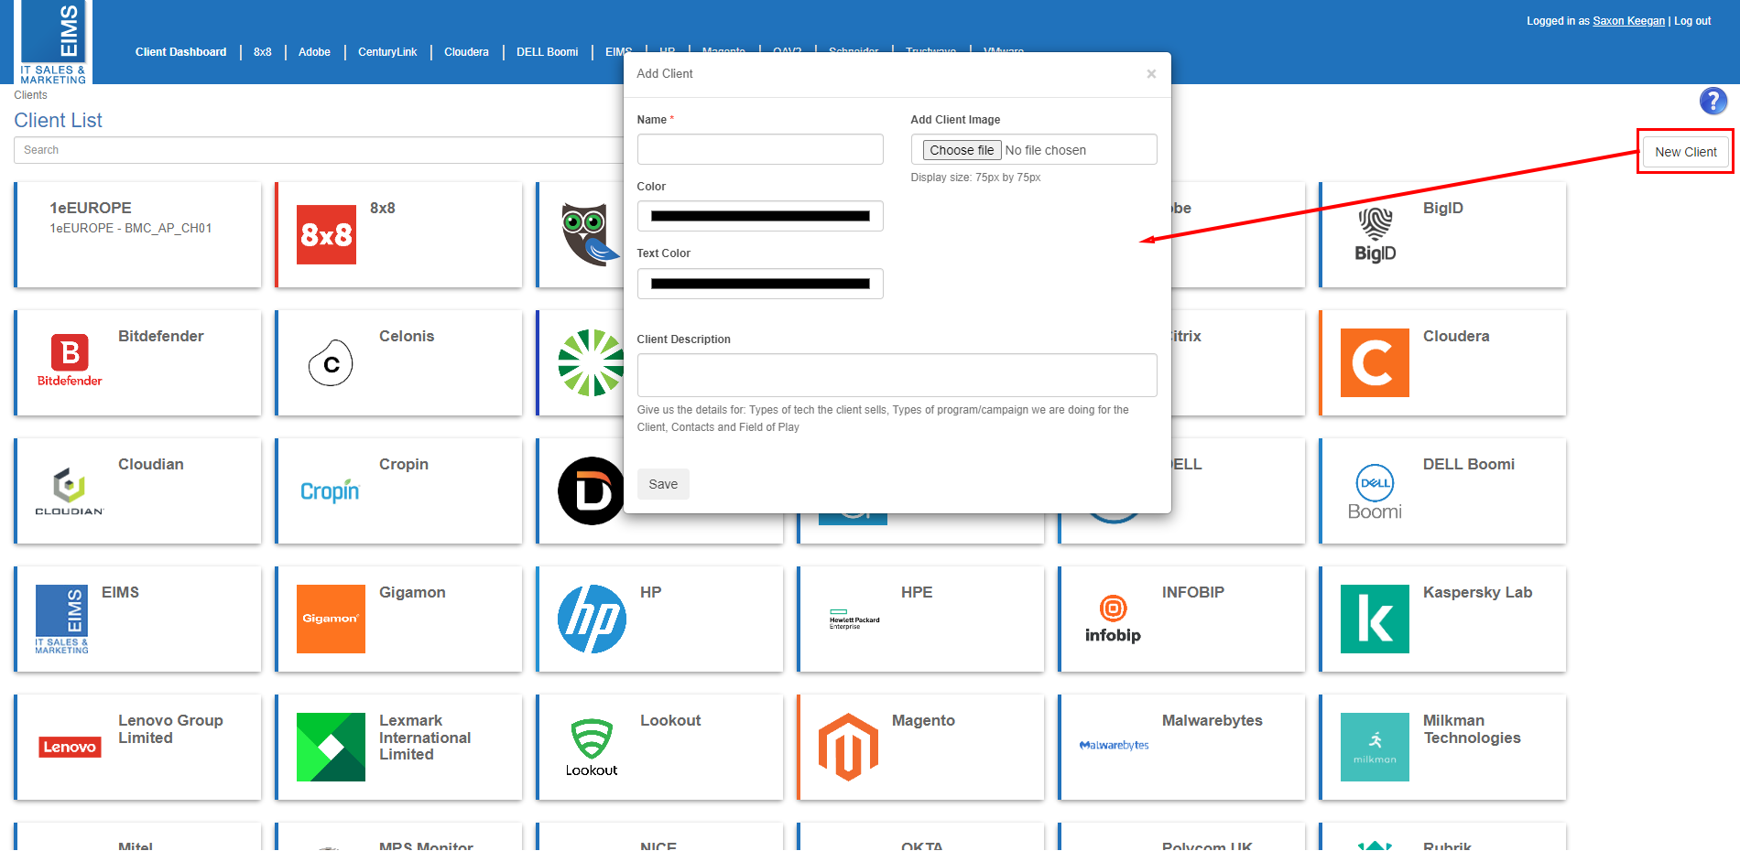Open Adobe in the top navigation

tap(314, 52)
